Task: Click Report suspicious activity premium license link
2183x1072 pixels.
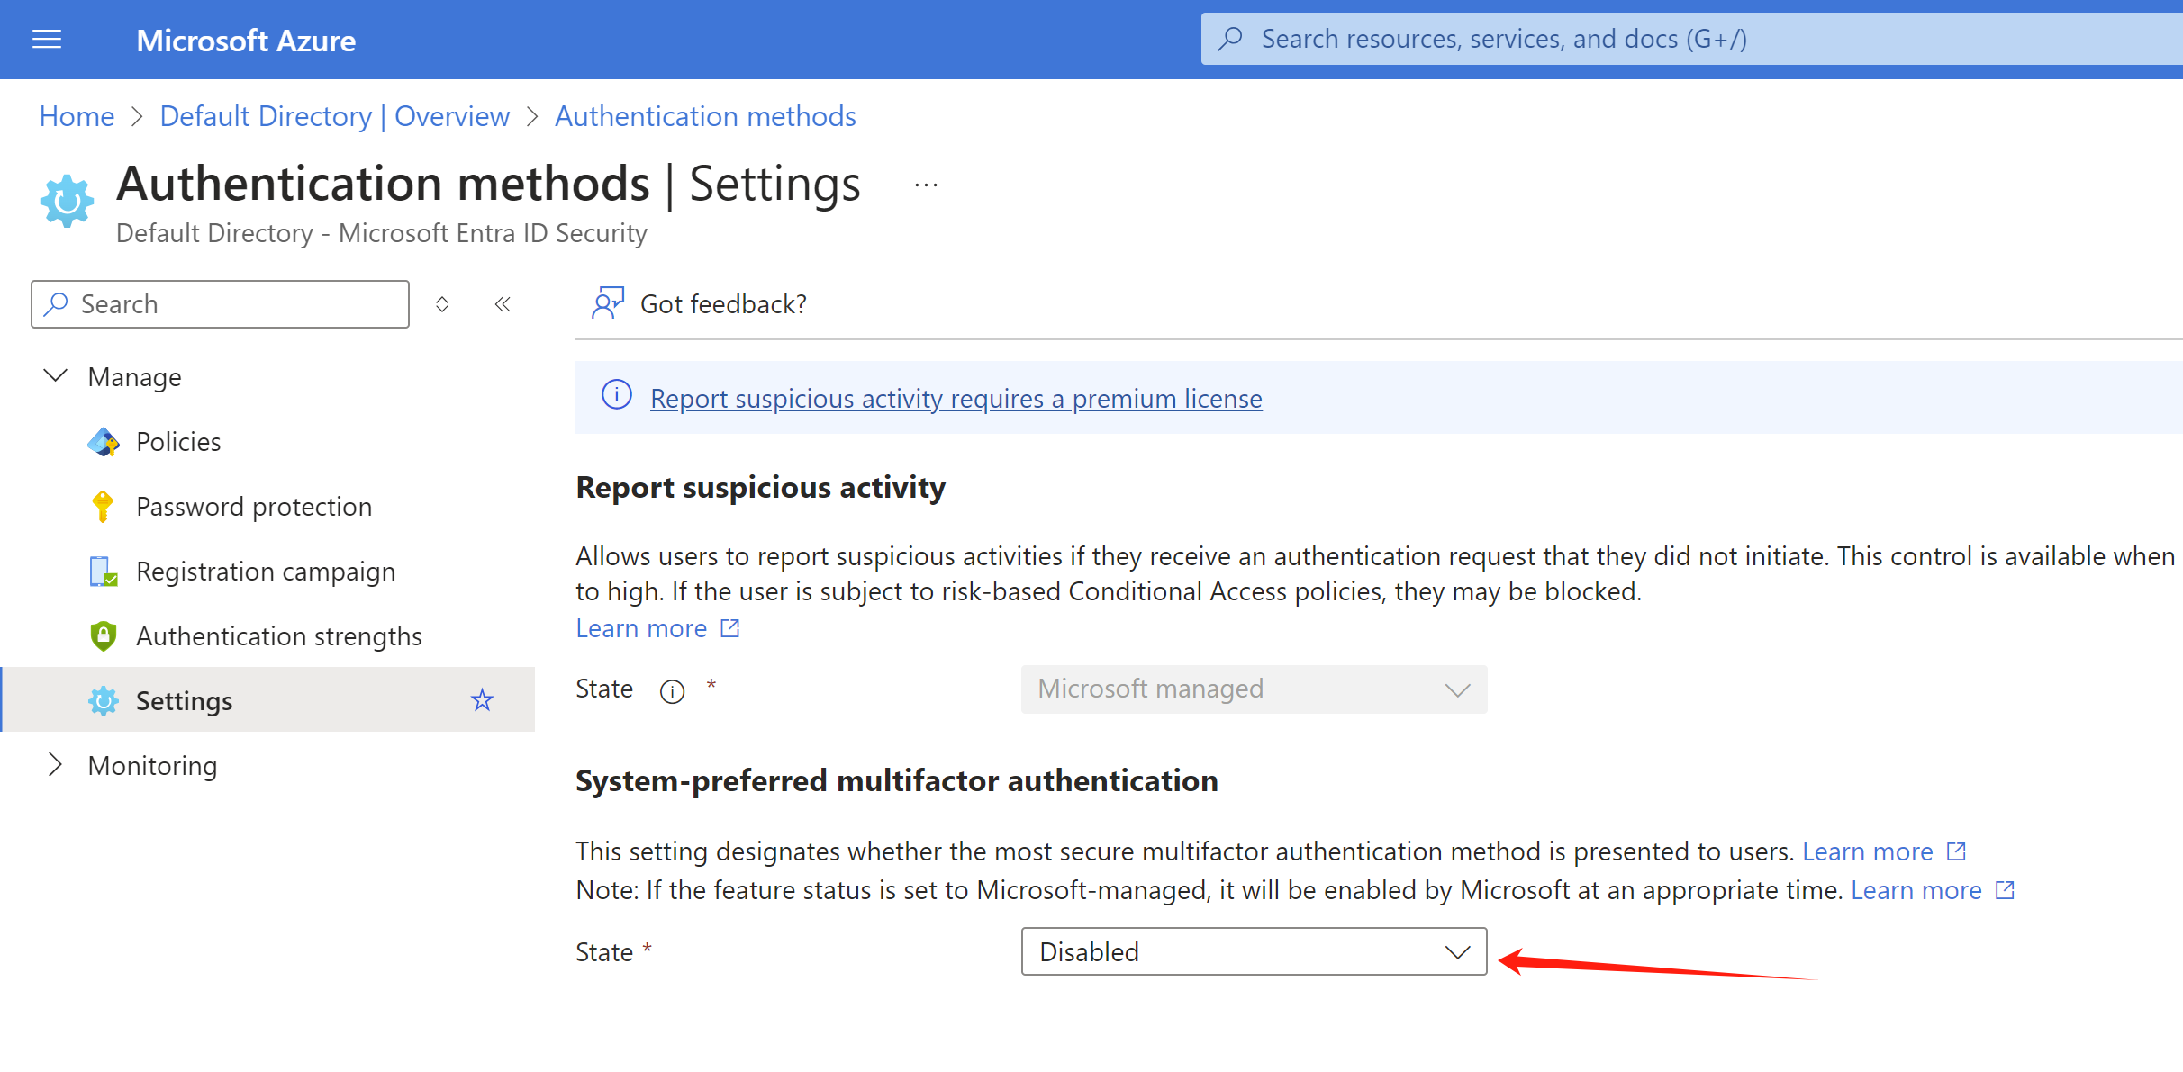Action: pyautogui.click(x=956, y=398)
